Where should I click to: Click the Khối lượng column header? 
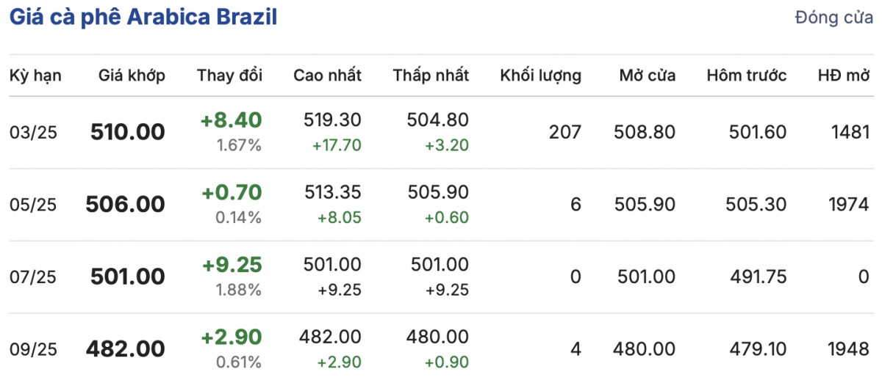[540, 76]
